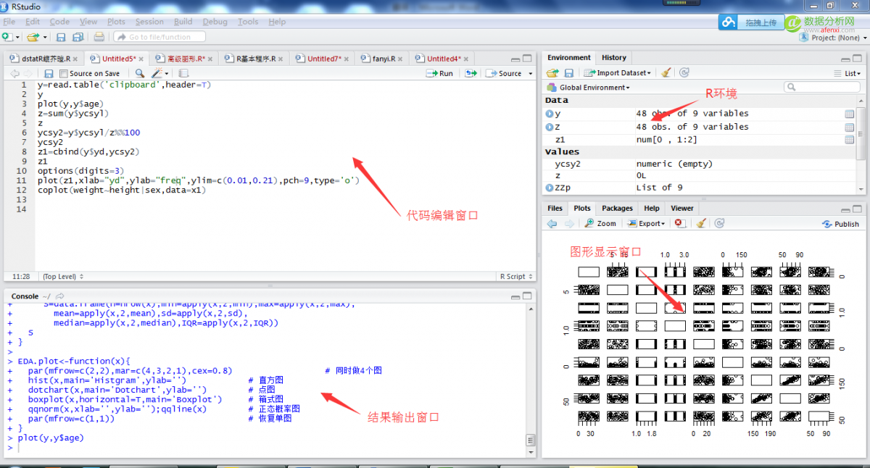Click the plot Zoom button

(600, 223)
